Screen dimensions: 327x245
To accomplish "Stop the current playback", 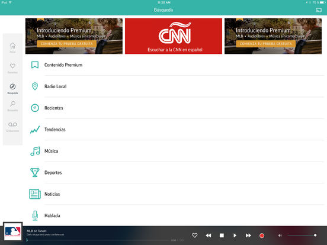I will click(222, 236).
